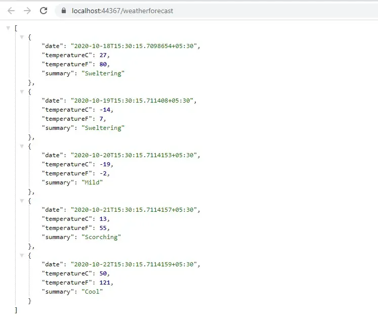Collapse the last object dated 2020-10-22
This screenshot has width=378, height=330.
tap(22, 255)
